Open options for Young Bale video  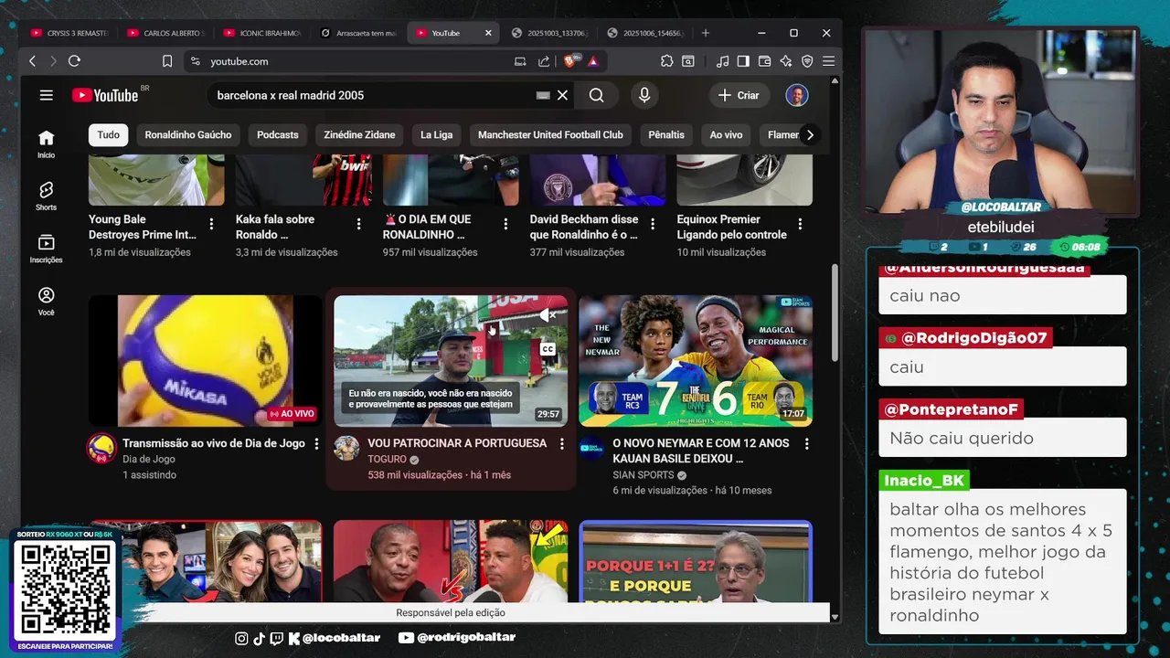click(x=211, y=224)
